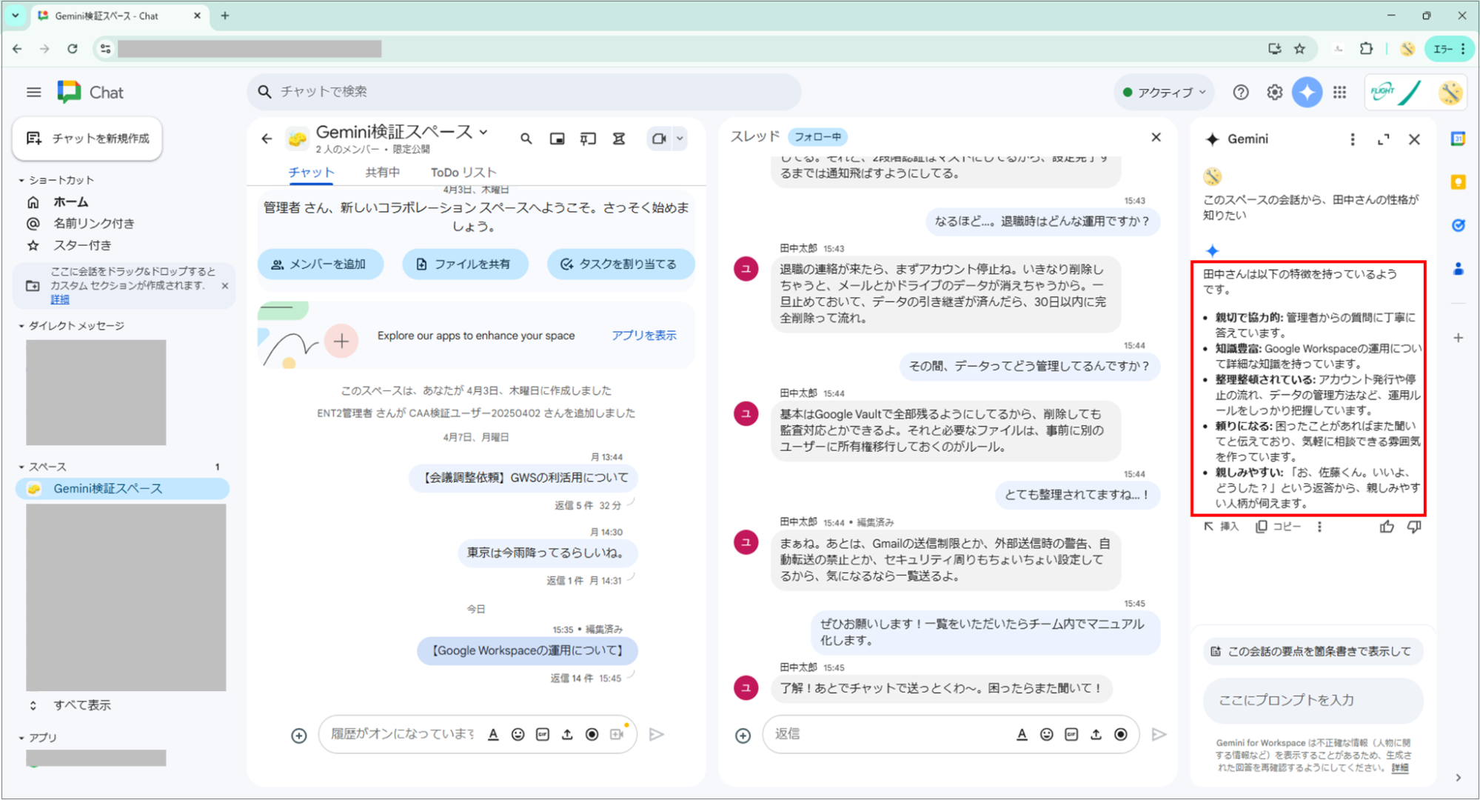Open Google Calendar in side panel
This screenshot has width=1480, height=800.
tap(1458, 139)
